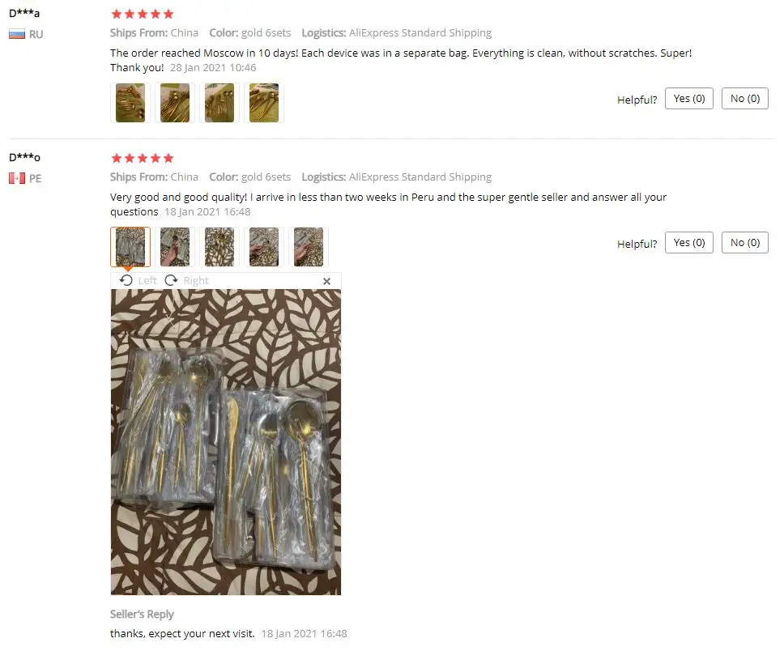
Task: Vote No (0) on D***o's review
Action: point(745,242)
